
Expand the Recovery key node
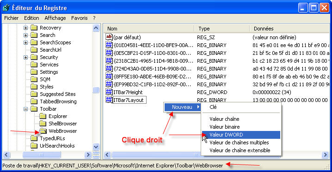pos(25,28)
